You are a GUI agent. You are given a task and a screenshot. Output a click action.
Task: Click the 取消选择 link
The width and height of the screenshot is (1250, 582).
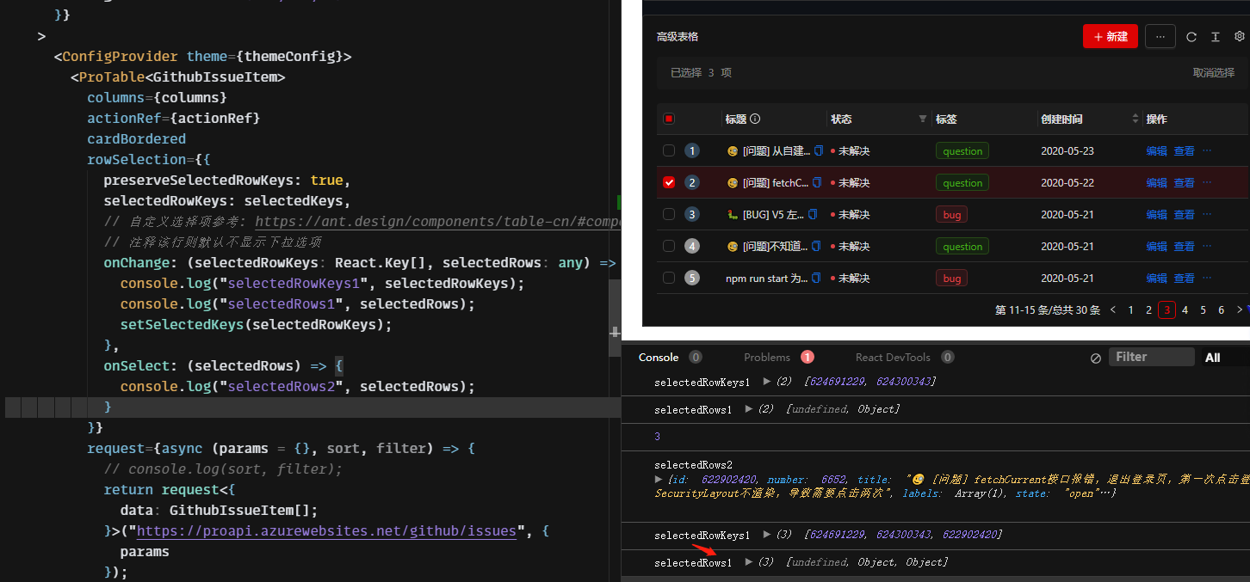pyautogui.click(x=1214, y=72)
